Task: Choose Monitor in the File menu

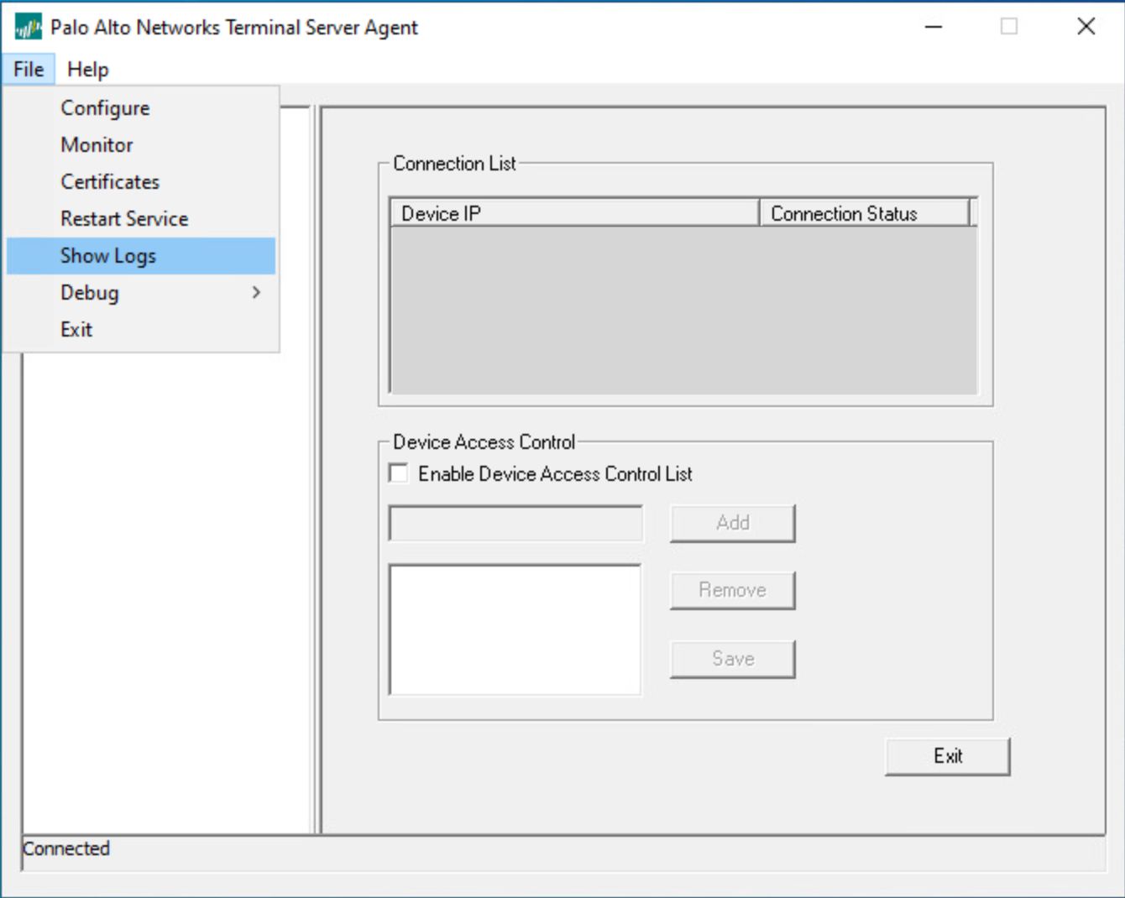Action: click(x=97, y=145)
